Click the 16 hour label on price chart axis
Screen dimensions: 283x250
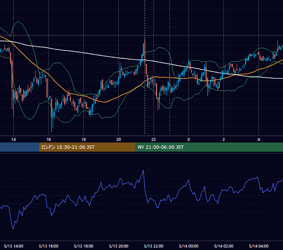point(49,140)
